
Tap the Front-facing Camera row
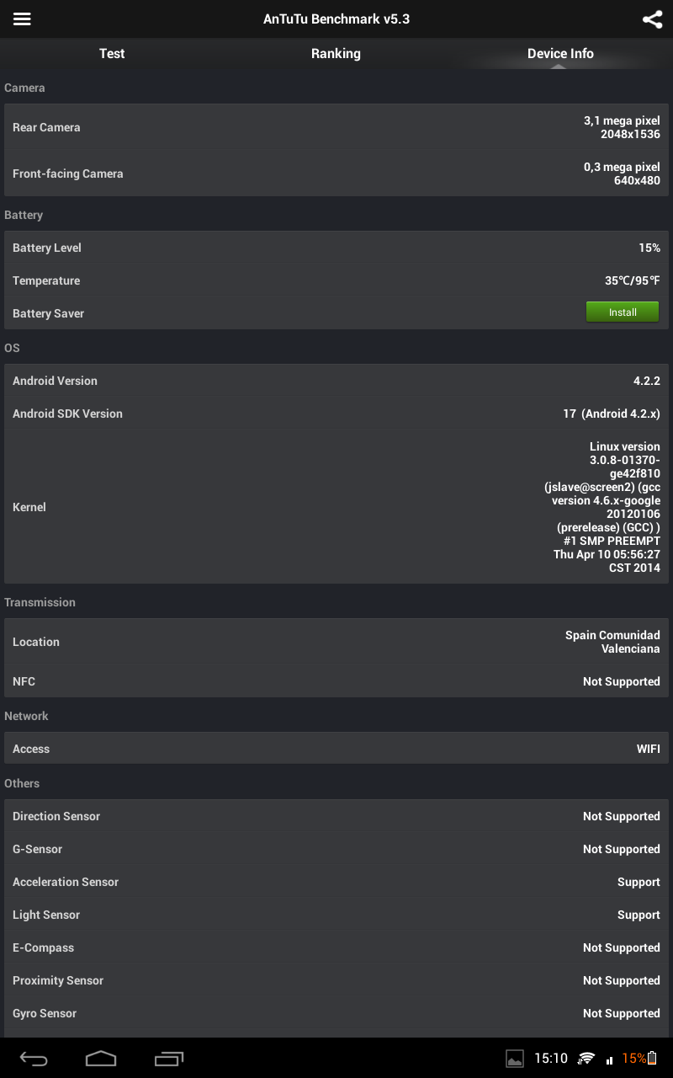[x=336, y=173]
